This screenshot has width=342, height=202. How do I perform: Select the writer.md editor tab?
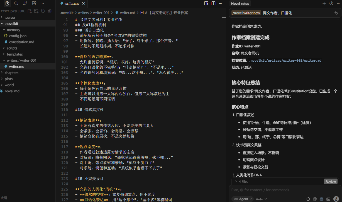tap(72, 4)
